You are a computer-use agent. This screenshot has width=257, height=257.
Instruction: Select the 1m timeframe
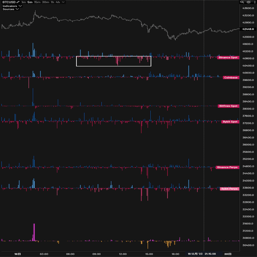pyautogui.click(x=24, y=2)
